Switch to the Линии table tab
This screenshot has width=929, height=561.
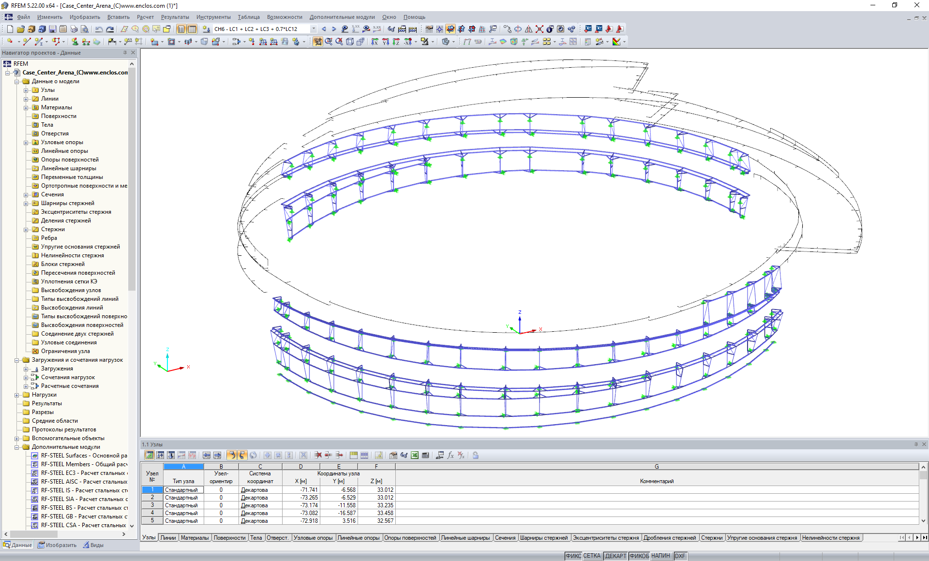click(x=167, y=537)
